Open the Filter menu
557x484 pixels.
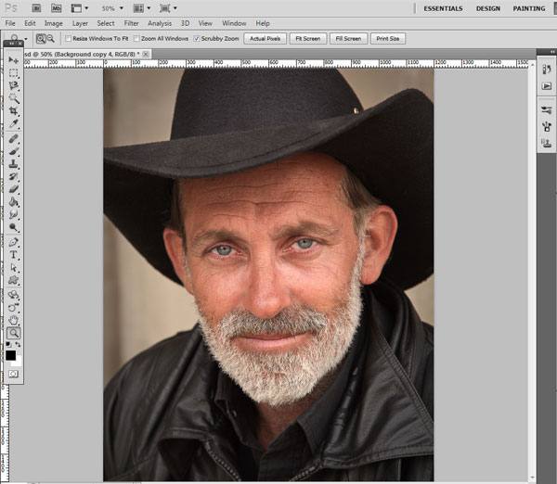tap(131, 23)
